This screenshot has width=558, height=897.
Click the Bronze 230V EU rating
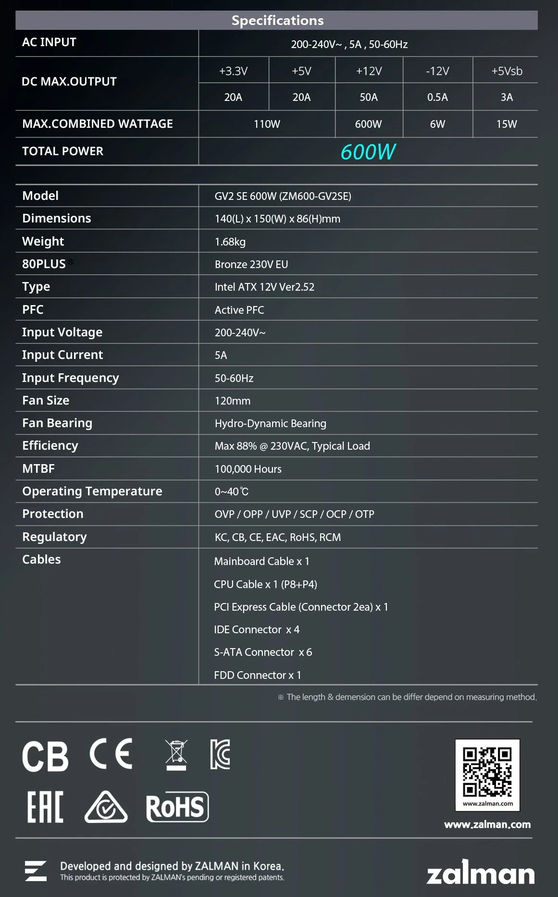tap(251, 264)
